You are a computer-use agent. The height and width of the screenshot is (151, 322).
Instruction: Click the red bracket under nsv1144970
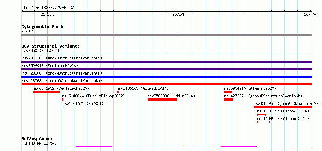[x=263, y=122]
